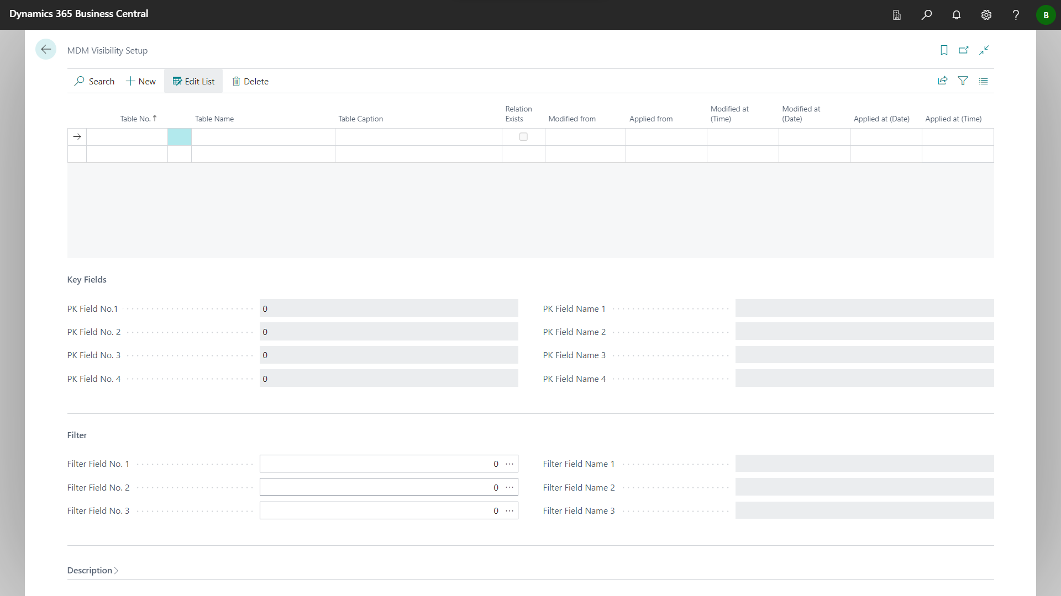The width and height of the screenshot is (1061, 596).
Task: Click the PK Field No. 4 value field
Action: (x=389, y=379)
